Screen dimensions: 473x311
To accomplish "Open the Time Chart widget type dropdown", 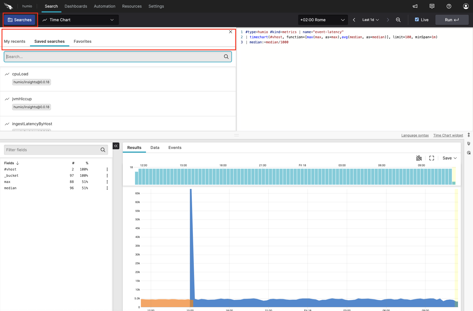I will [x=79, y=20].
